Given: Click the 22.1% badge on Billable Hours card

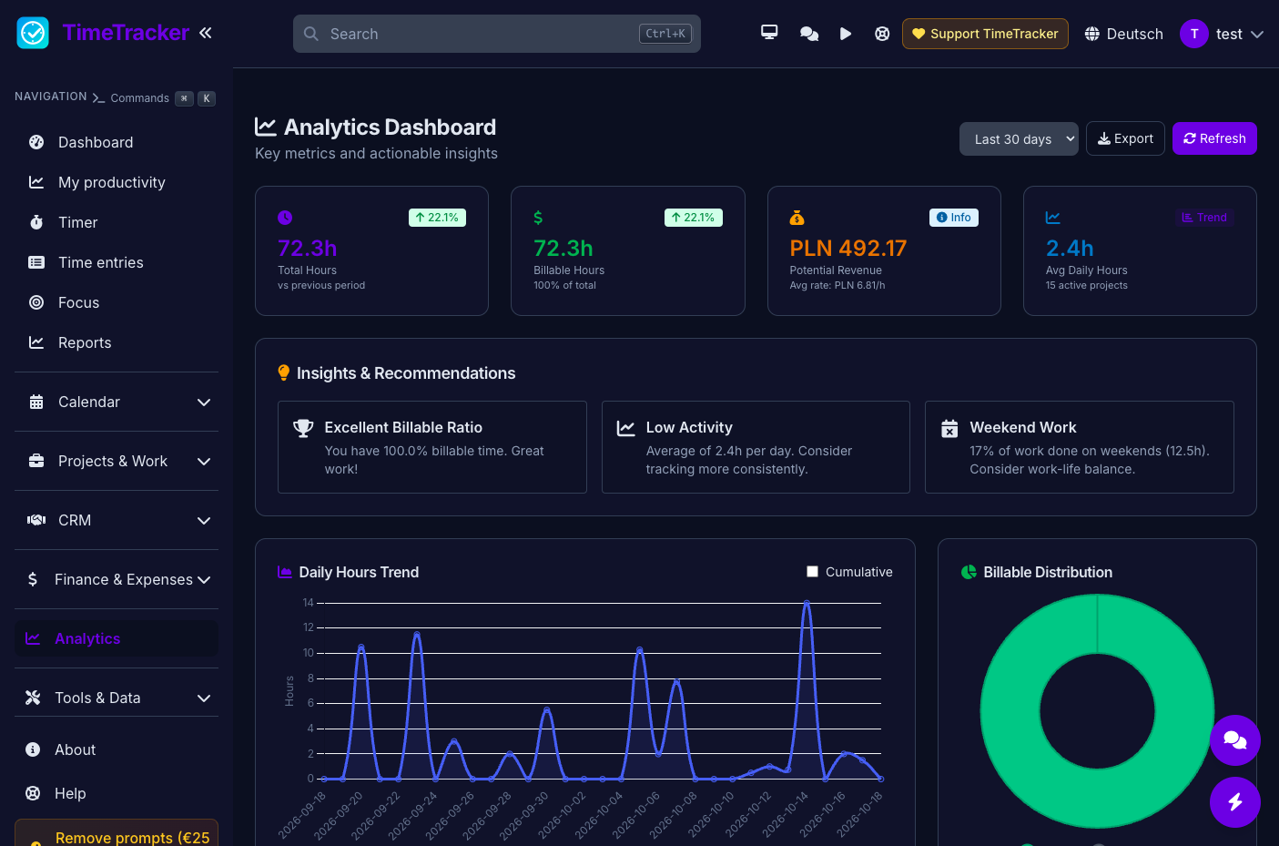Looking at the screenshot, I should coord(694,218).
